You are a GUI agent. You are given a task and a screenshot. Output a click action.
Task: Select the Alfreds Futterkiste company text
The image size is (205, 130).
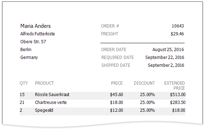tap(37, 34)
